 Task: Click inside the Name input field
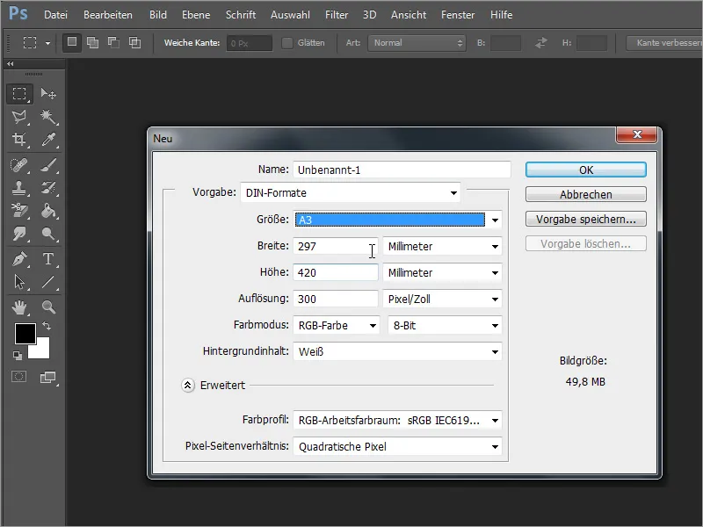(395, 169)
